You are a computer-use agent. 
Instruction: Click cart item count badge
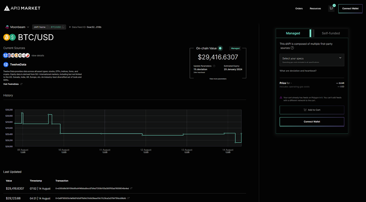click(x=334, y=5)
